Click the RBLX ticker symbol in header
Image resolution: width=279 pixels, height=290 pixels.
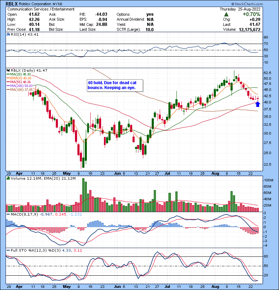(13, 3)
